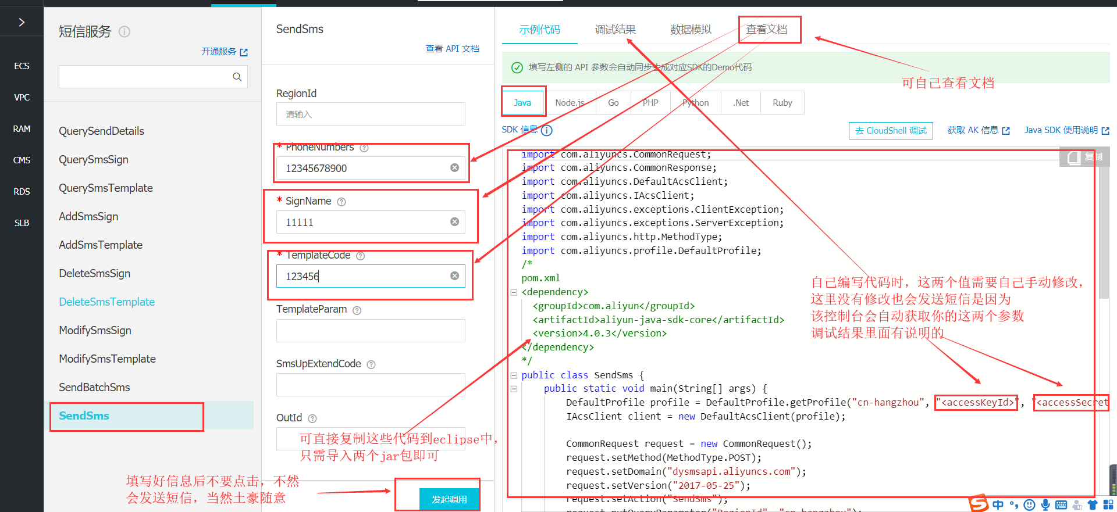
Task: Click the RegionId input field
Action: click(x=371, y=114)
